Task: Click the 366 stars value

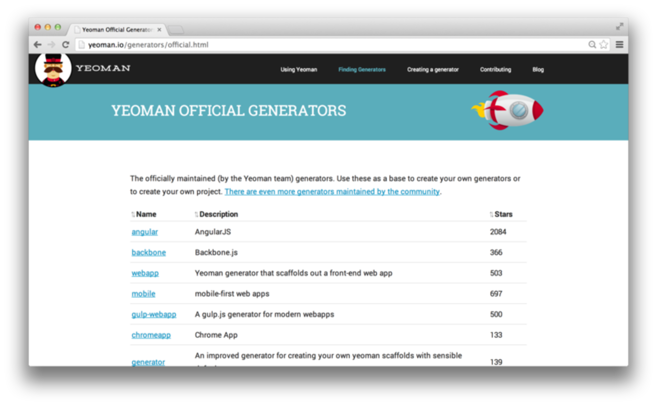Action: [x=496, y=253]
